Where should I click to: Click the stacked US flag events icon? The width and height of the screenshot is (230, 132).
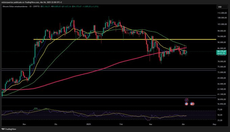[192, 104]
